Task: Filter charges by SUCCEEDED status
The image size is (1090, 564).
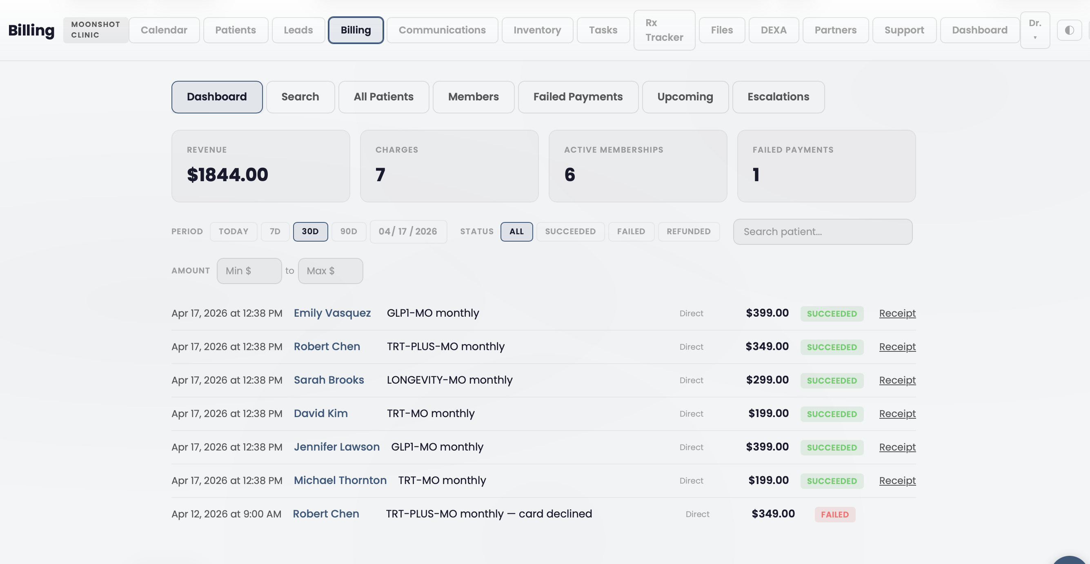Action: click(570, 231)
